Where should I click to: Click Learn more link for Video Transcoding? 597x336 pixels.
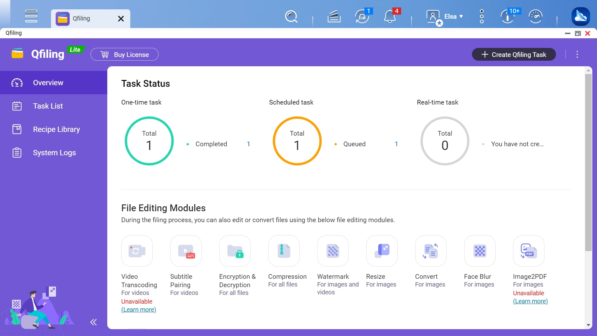pos(138,309)
